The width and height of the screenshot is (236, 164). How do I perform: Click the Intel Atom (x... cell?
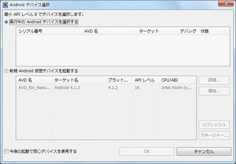click(x=176, y=87)
